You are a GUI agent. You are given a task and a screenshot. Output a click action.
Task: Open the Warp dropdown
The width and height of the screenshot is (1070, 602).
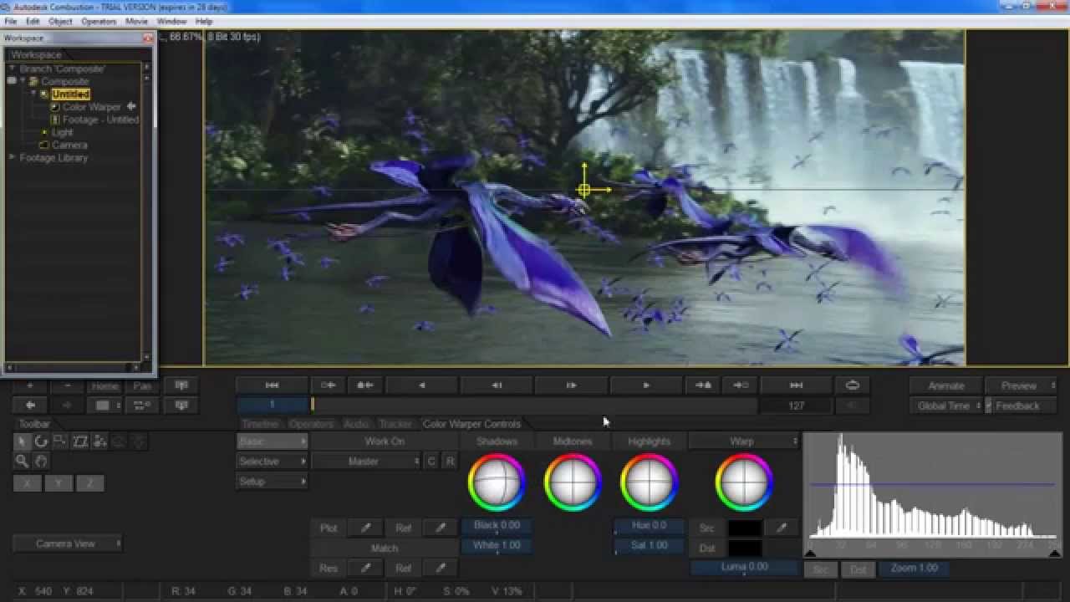pyautogui.click(x=744, y=441)
